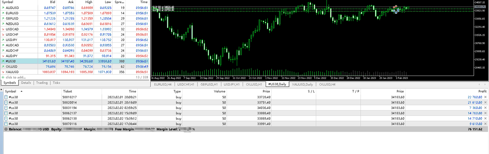Switch to the XAUUSD,Daily chart tab
The image size is (489, 154).
pos(303,84)
